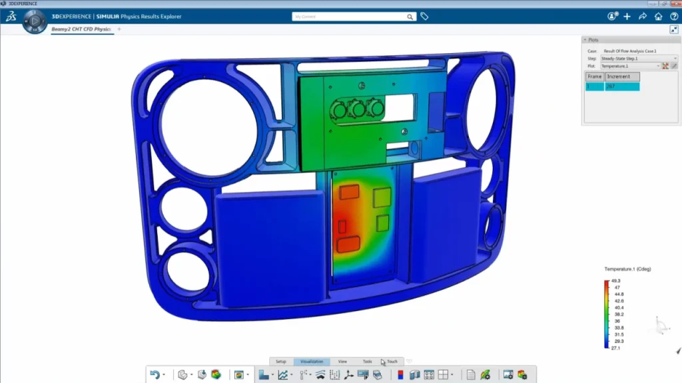Click the tag icon beside search bar
This screenshot has width=682, height=383.
coord(424,17)
